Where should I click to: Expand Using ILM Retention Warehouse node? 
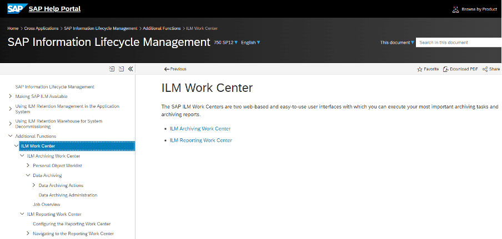point(11,124)
